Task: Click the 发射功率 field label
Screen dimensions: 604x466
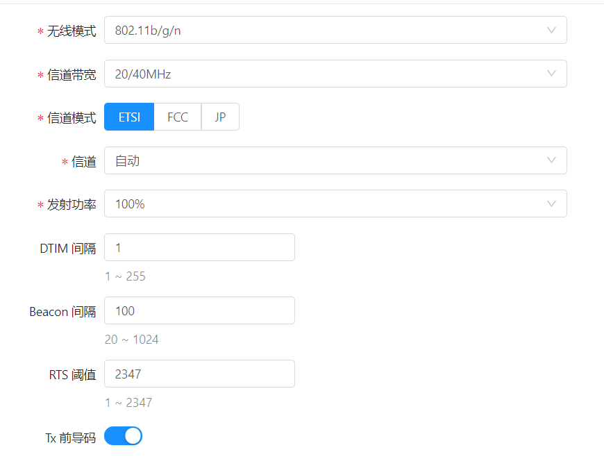Action: [x=72, y=205]
